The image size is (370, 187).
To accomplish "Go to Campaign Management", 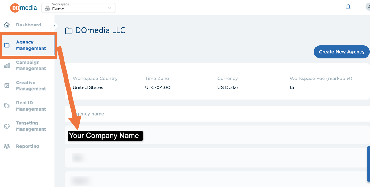I will 31,65.
